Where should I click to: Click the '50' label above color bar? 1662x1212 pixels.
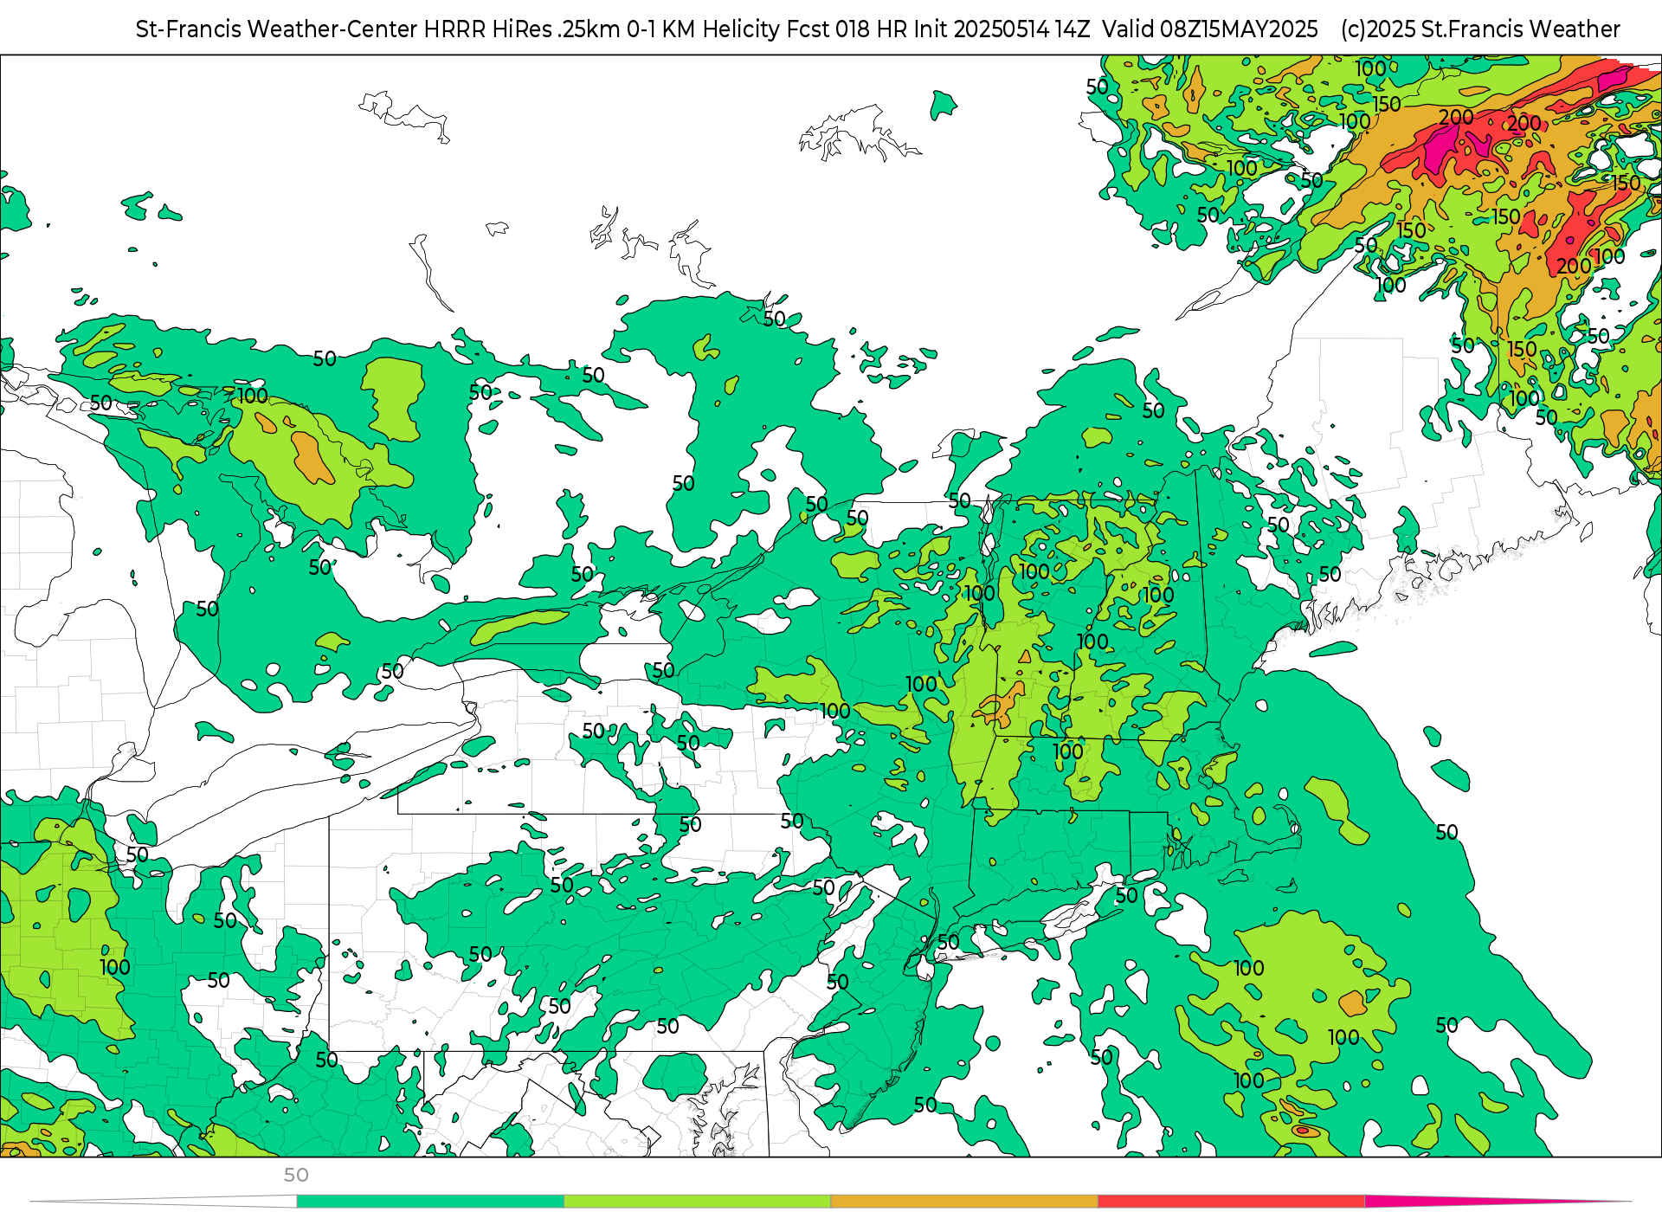[296, 1175]
